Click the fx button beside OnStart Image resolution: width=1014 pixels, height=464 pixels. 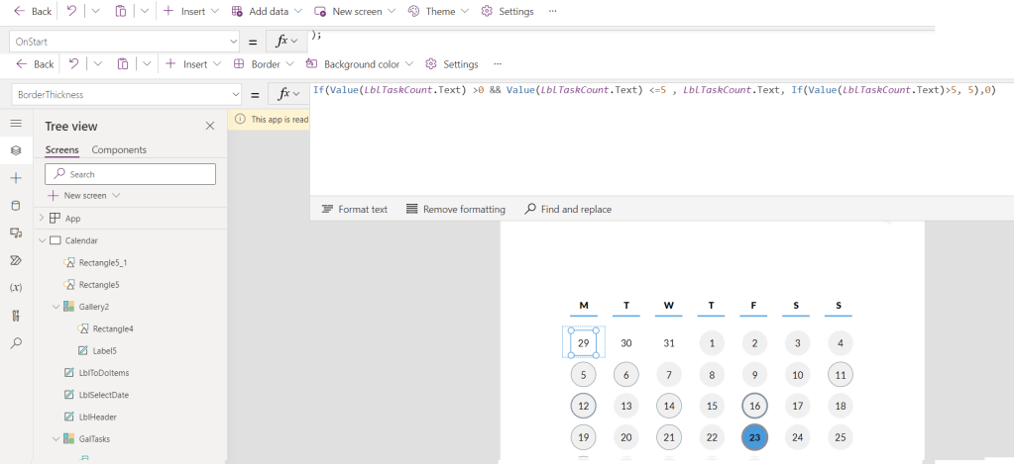tap(286, 42)
